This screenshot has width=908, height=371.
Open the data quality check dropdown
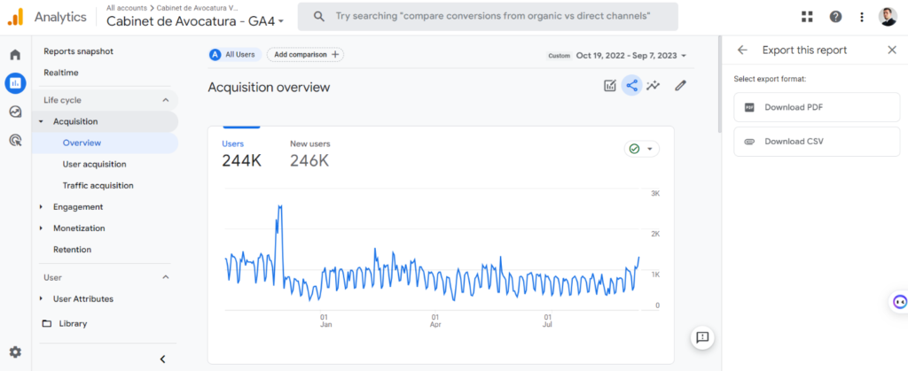click(x=641, y=149)
